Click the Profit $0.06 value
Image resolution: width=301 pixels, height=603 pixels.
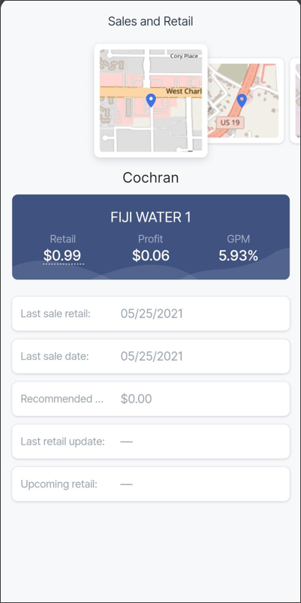click(x=151, y=255)
